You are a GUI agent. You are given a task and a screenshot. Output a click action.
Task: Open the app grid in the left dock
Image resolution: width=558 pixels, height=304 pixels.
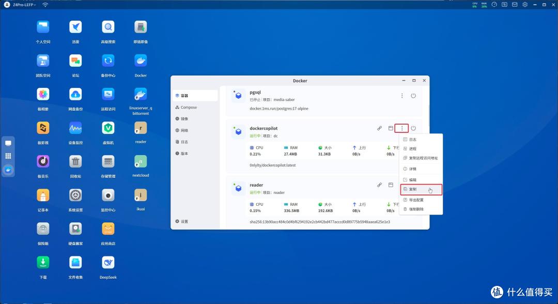tap(8, 156)
